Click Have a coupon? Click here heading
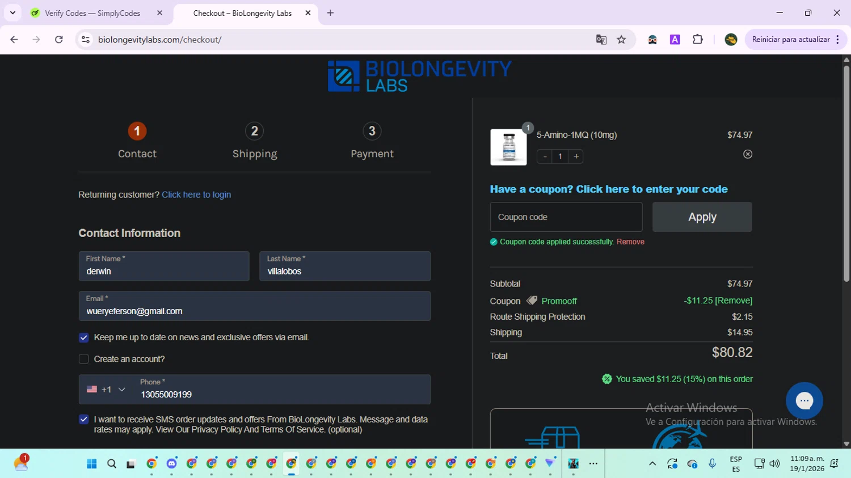The image size is (851, 478). pos(609,189)
